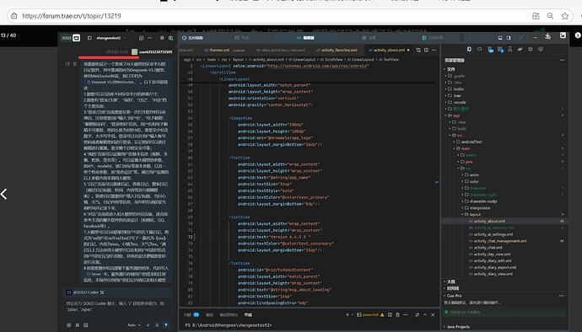This screenshot has width=582, height=332.
Task: Open explorer panel more options ellipsis
Action: 562,60
